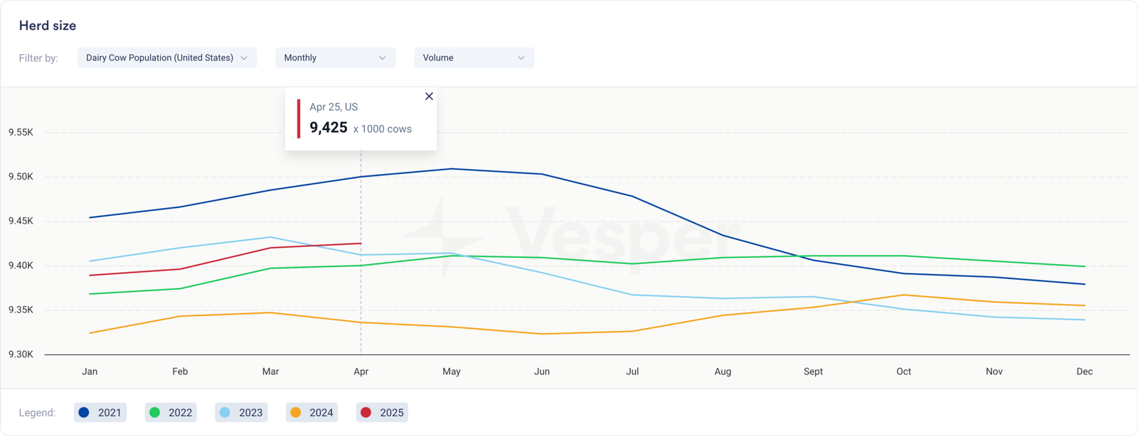Open the Volume metric dropdown
The height and width of the screenshot is (436, 1138).
[474, 58]
